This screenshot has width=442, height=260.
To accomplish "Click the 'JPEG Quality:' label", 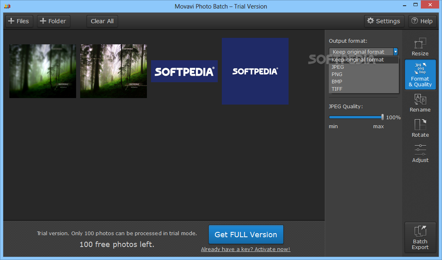I will point(346,107).
